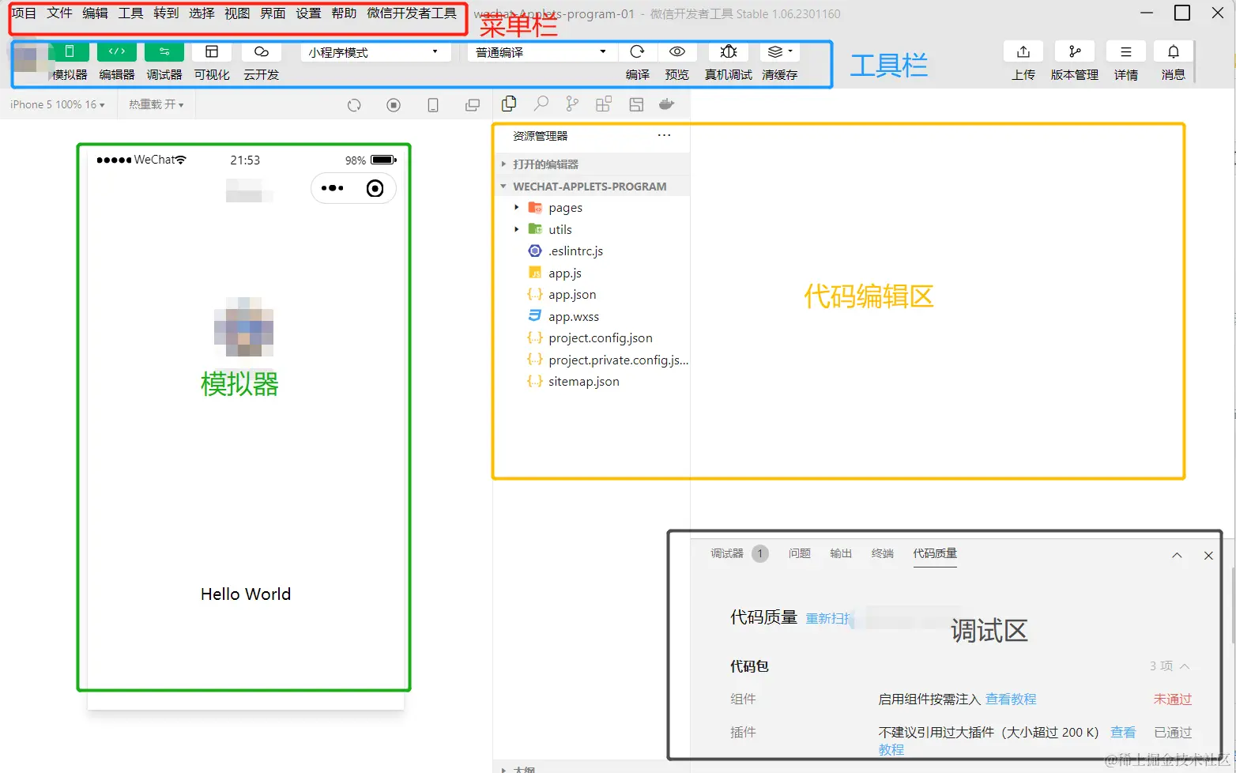Open the 视图 menu
Image resolution: width=1236 pixels, height=773 pixels.
tap(237, 13)
